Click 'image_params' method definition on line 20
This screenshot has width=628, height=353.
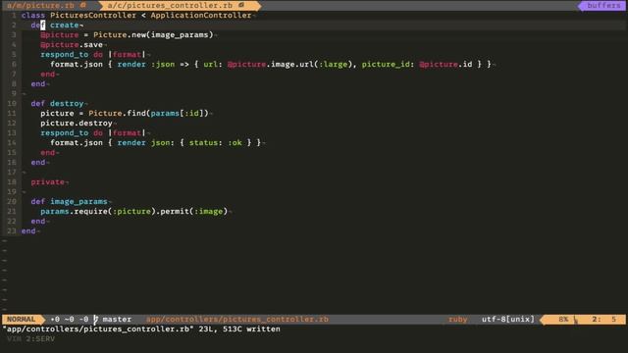(x=78, y=202)
